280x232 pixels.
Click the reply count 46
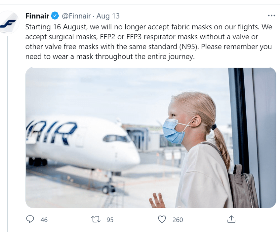pos(44,219)
